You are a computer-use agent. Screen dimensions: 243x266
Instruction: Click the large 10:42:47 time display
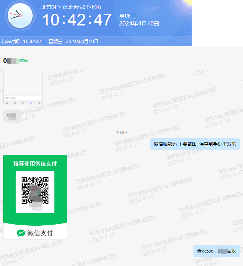click(77, 20)
